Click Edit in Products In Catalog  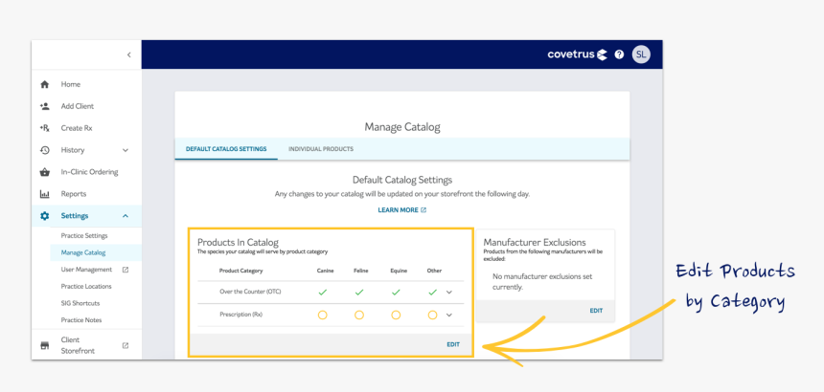tap(453, 344)
